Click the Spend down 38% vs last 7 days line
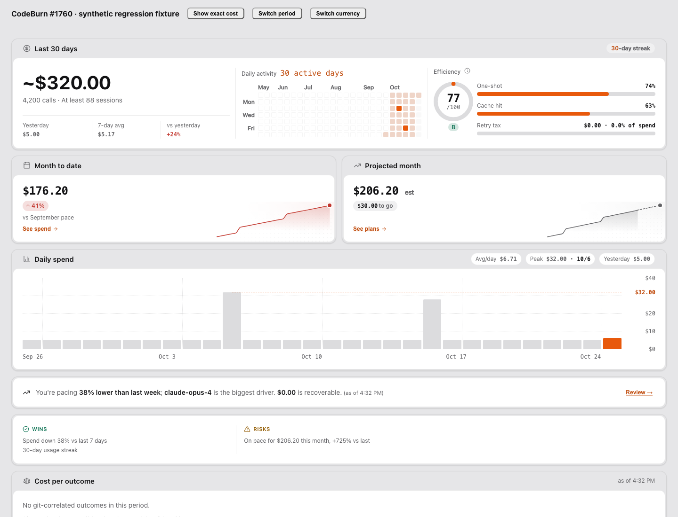This screenshot has width=678, height=517. pyautogui.click(x=65, y=441)
